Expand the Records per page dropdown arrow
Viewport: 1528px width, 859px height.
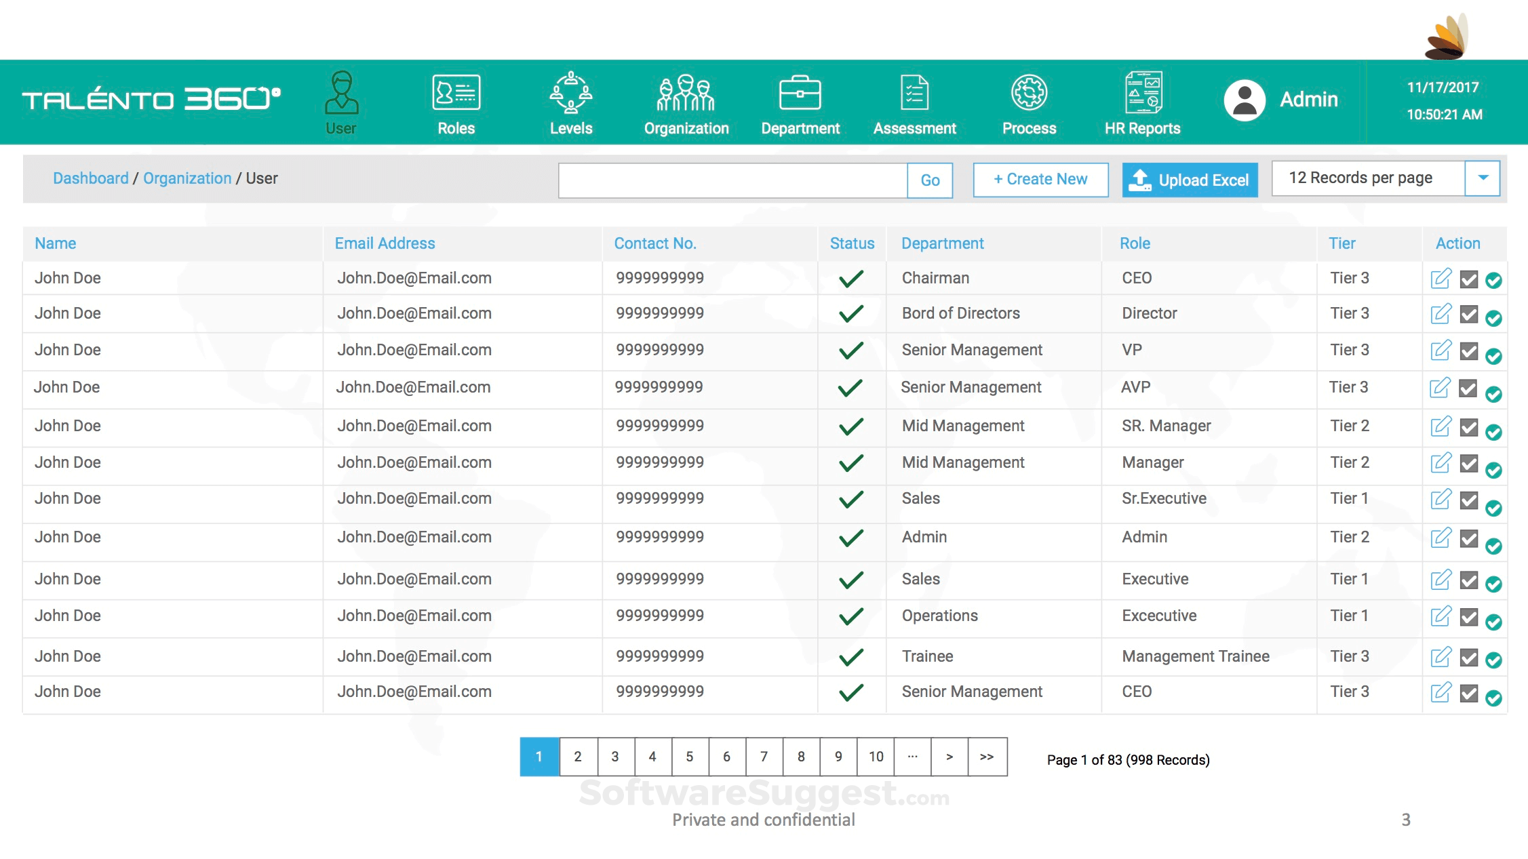[1483, 178]
